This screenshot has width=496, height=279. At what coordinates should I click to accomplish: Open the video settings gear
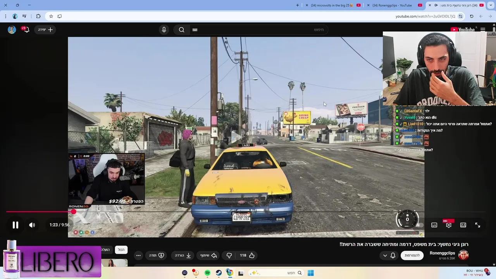[449, 225]
